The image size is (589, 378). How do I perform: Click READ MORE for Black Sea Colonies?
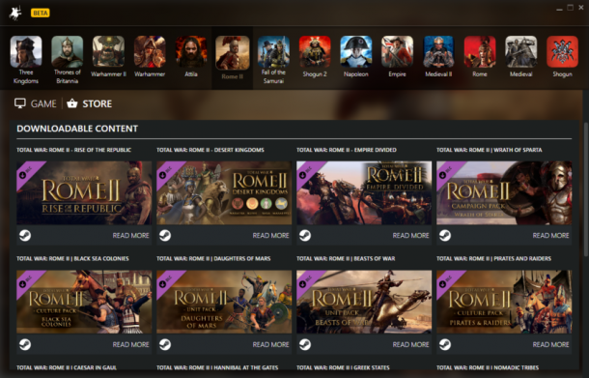coord(130,344)
